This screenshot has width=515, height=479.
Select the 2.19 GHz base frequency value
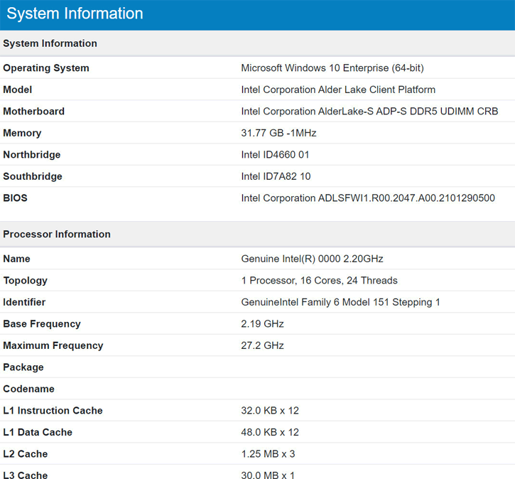point(262,324)
